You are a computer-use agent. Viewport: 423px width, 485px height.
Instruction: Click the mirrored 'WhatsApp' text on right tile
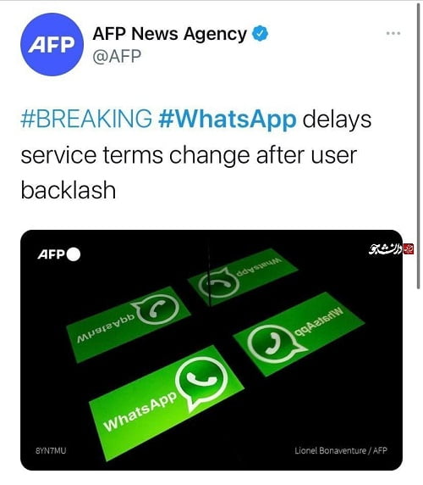coord(318,322)
